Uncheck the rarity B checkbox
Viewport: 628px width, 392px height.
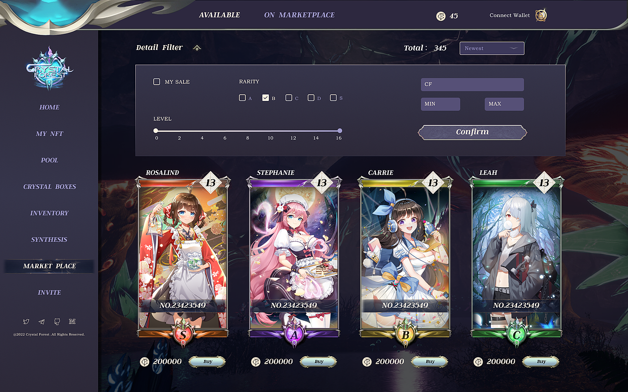(265, 98)
